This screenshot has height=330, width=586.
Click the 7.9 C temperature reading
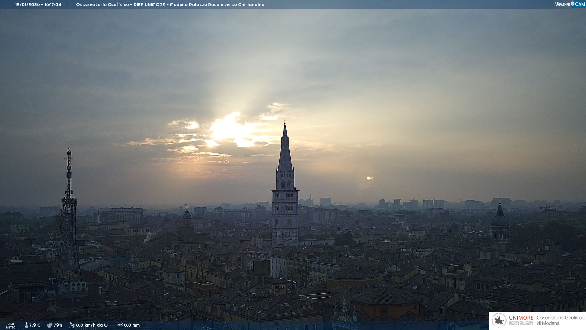(x=35, y=325)
